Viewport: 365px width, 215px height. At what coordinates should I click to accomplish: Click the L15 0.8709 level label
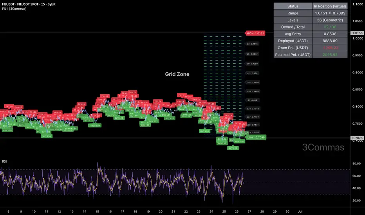(253, 82)
